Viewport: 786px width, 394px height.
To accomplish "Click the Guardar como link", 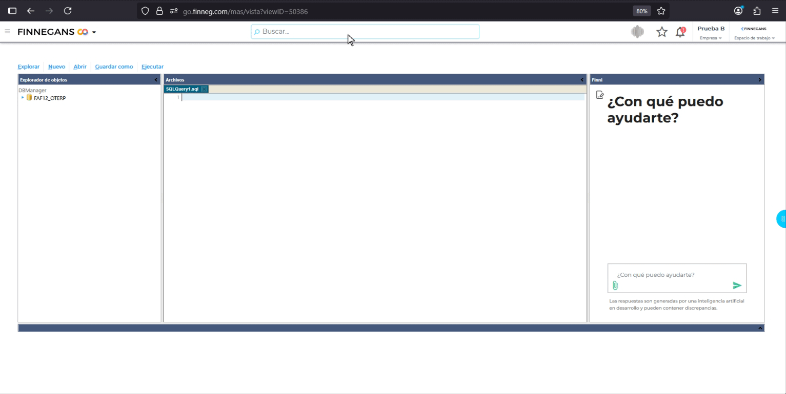I will [x=114, y=67].
